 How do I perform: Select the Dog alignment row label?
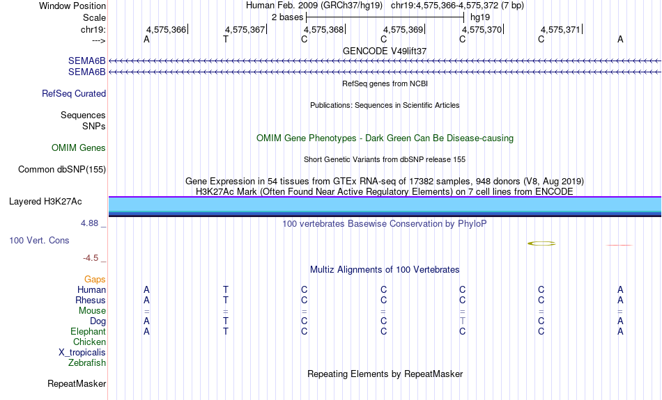tap(98, 321)
